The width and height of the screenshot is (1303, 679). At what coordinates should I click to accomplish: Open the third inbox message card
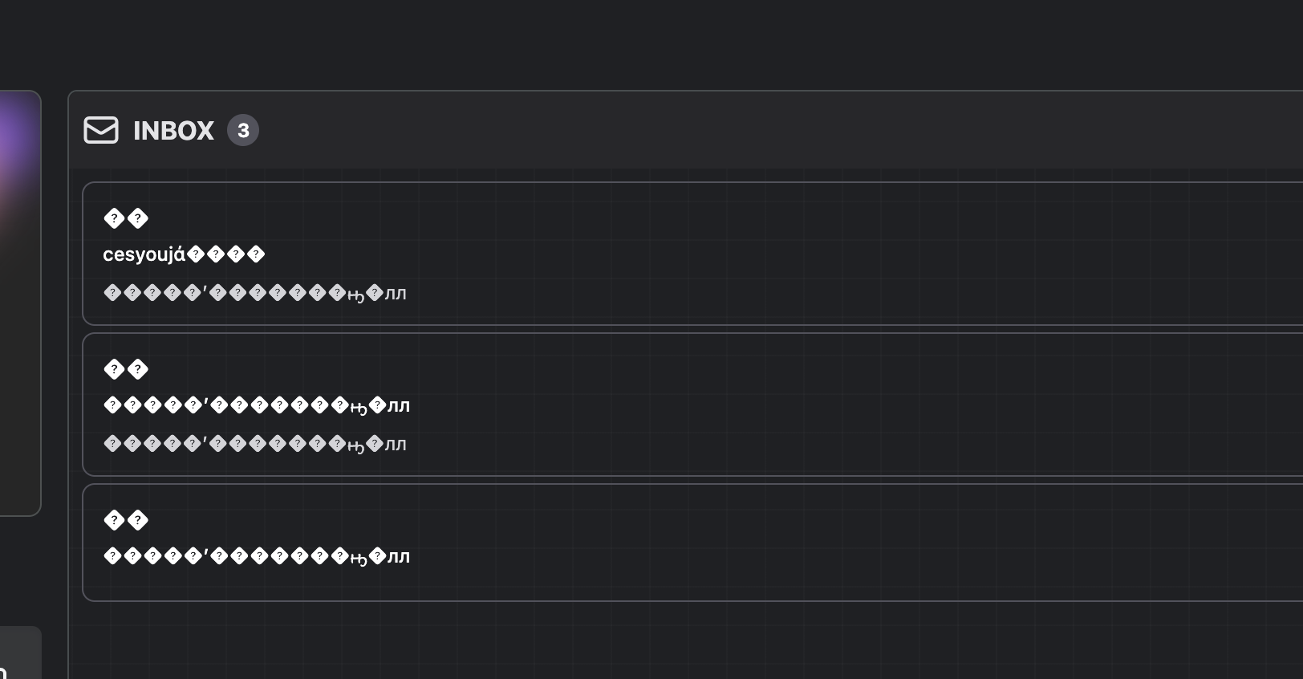click(692, 543)
